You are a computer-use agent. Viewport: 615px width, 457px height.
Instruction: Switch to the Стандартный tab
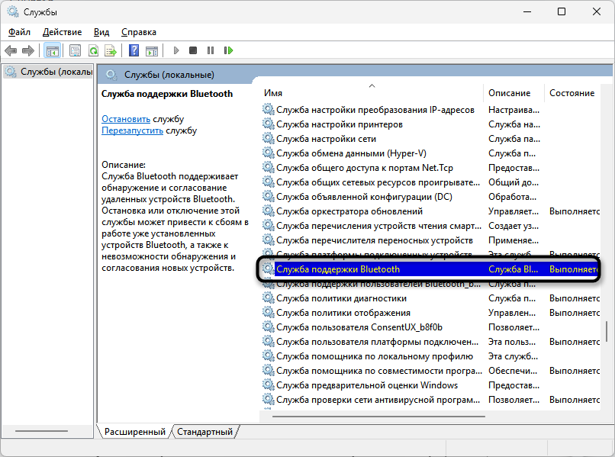click(x=204, y=432)
